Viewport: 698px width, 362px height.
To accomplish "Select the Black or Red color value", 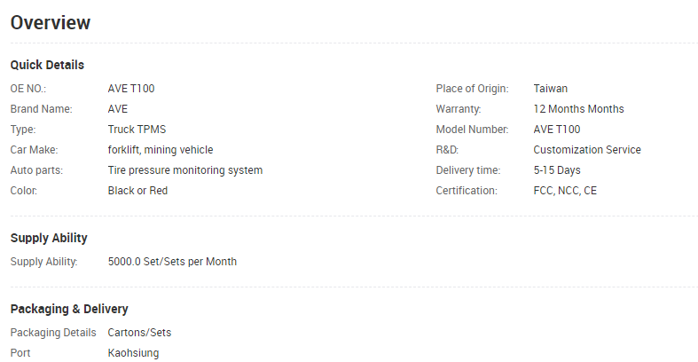I will [x=137, y=191].
